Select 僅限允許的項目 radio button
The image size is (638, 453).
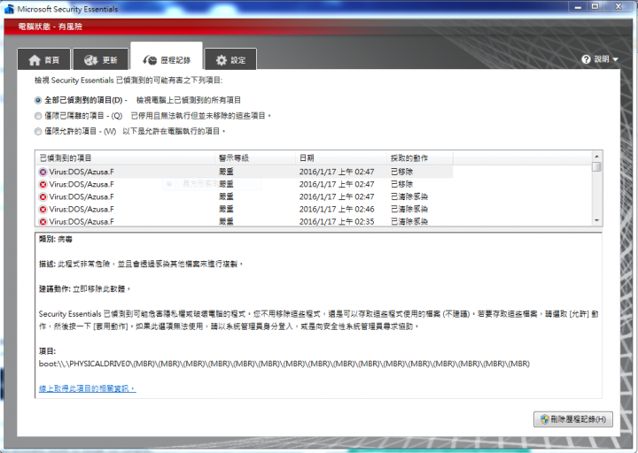[x=38, y=131]
